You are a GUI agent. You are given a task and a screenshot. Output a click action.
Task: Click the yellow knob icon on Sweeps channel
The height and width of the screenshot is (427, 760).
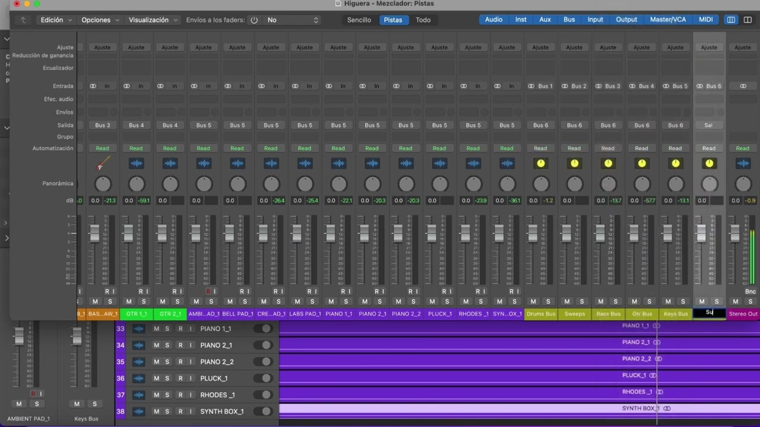574,164
